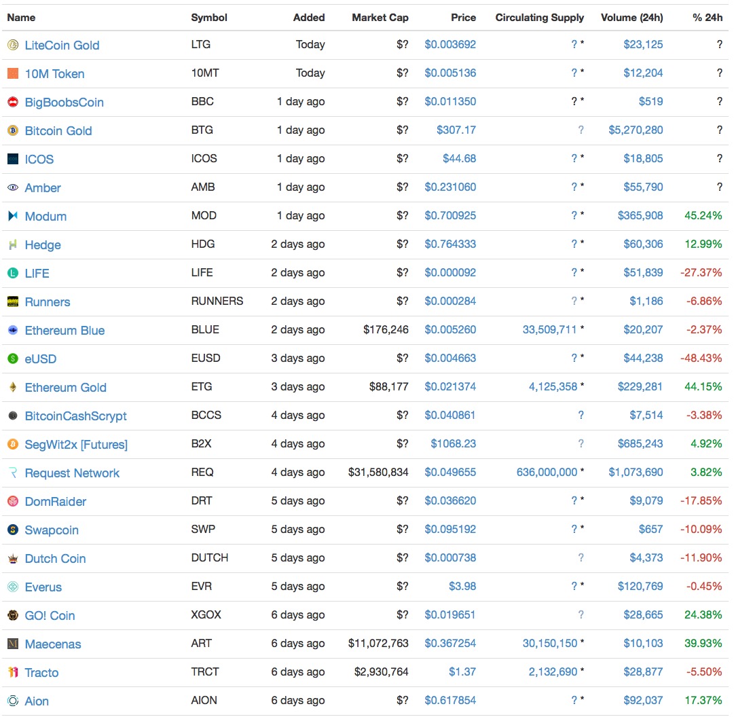The image size is (734, 717).
Task: Click the dark blue ICOS icon
Action: coord(13,159)
